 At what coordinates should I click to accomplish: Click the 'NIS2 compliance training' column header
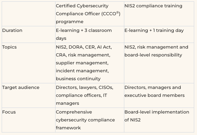pyautogui.click(x=153, y=6)
